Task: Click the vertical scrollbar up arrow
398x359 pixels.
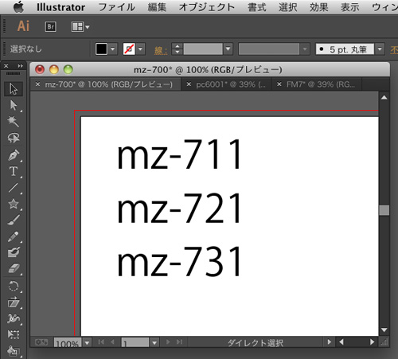Action: point(384,97)
